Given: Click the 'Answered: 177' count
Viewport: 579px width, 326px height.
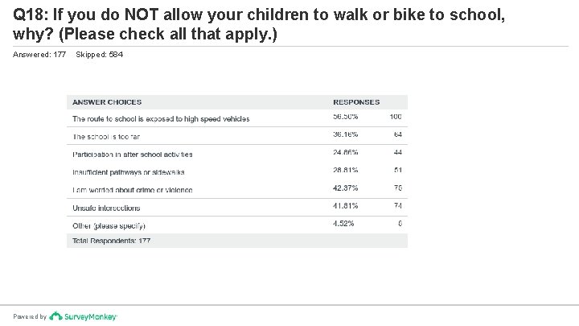Looking at the screenshot, I should pyautogui.click(x=39, y=54).
